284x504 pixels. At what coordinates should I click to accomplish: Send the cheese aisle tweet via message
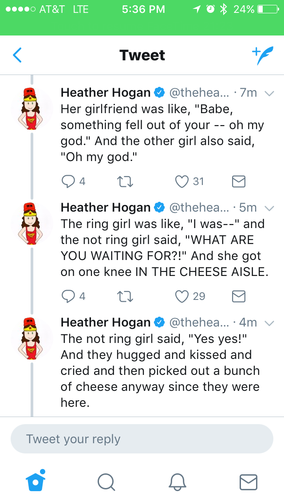239,296
